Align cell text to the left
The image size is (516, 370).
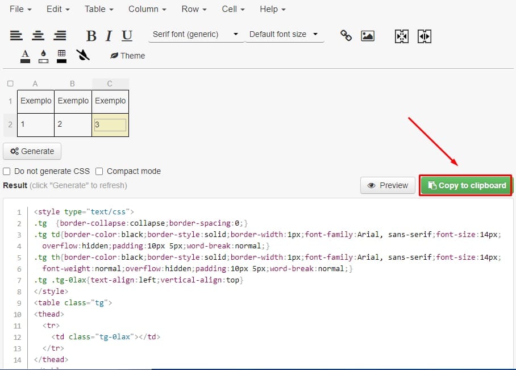click(16, 36)
